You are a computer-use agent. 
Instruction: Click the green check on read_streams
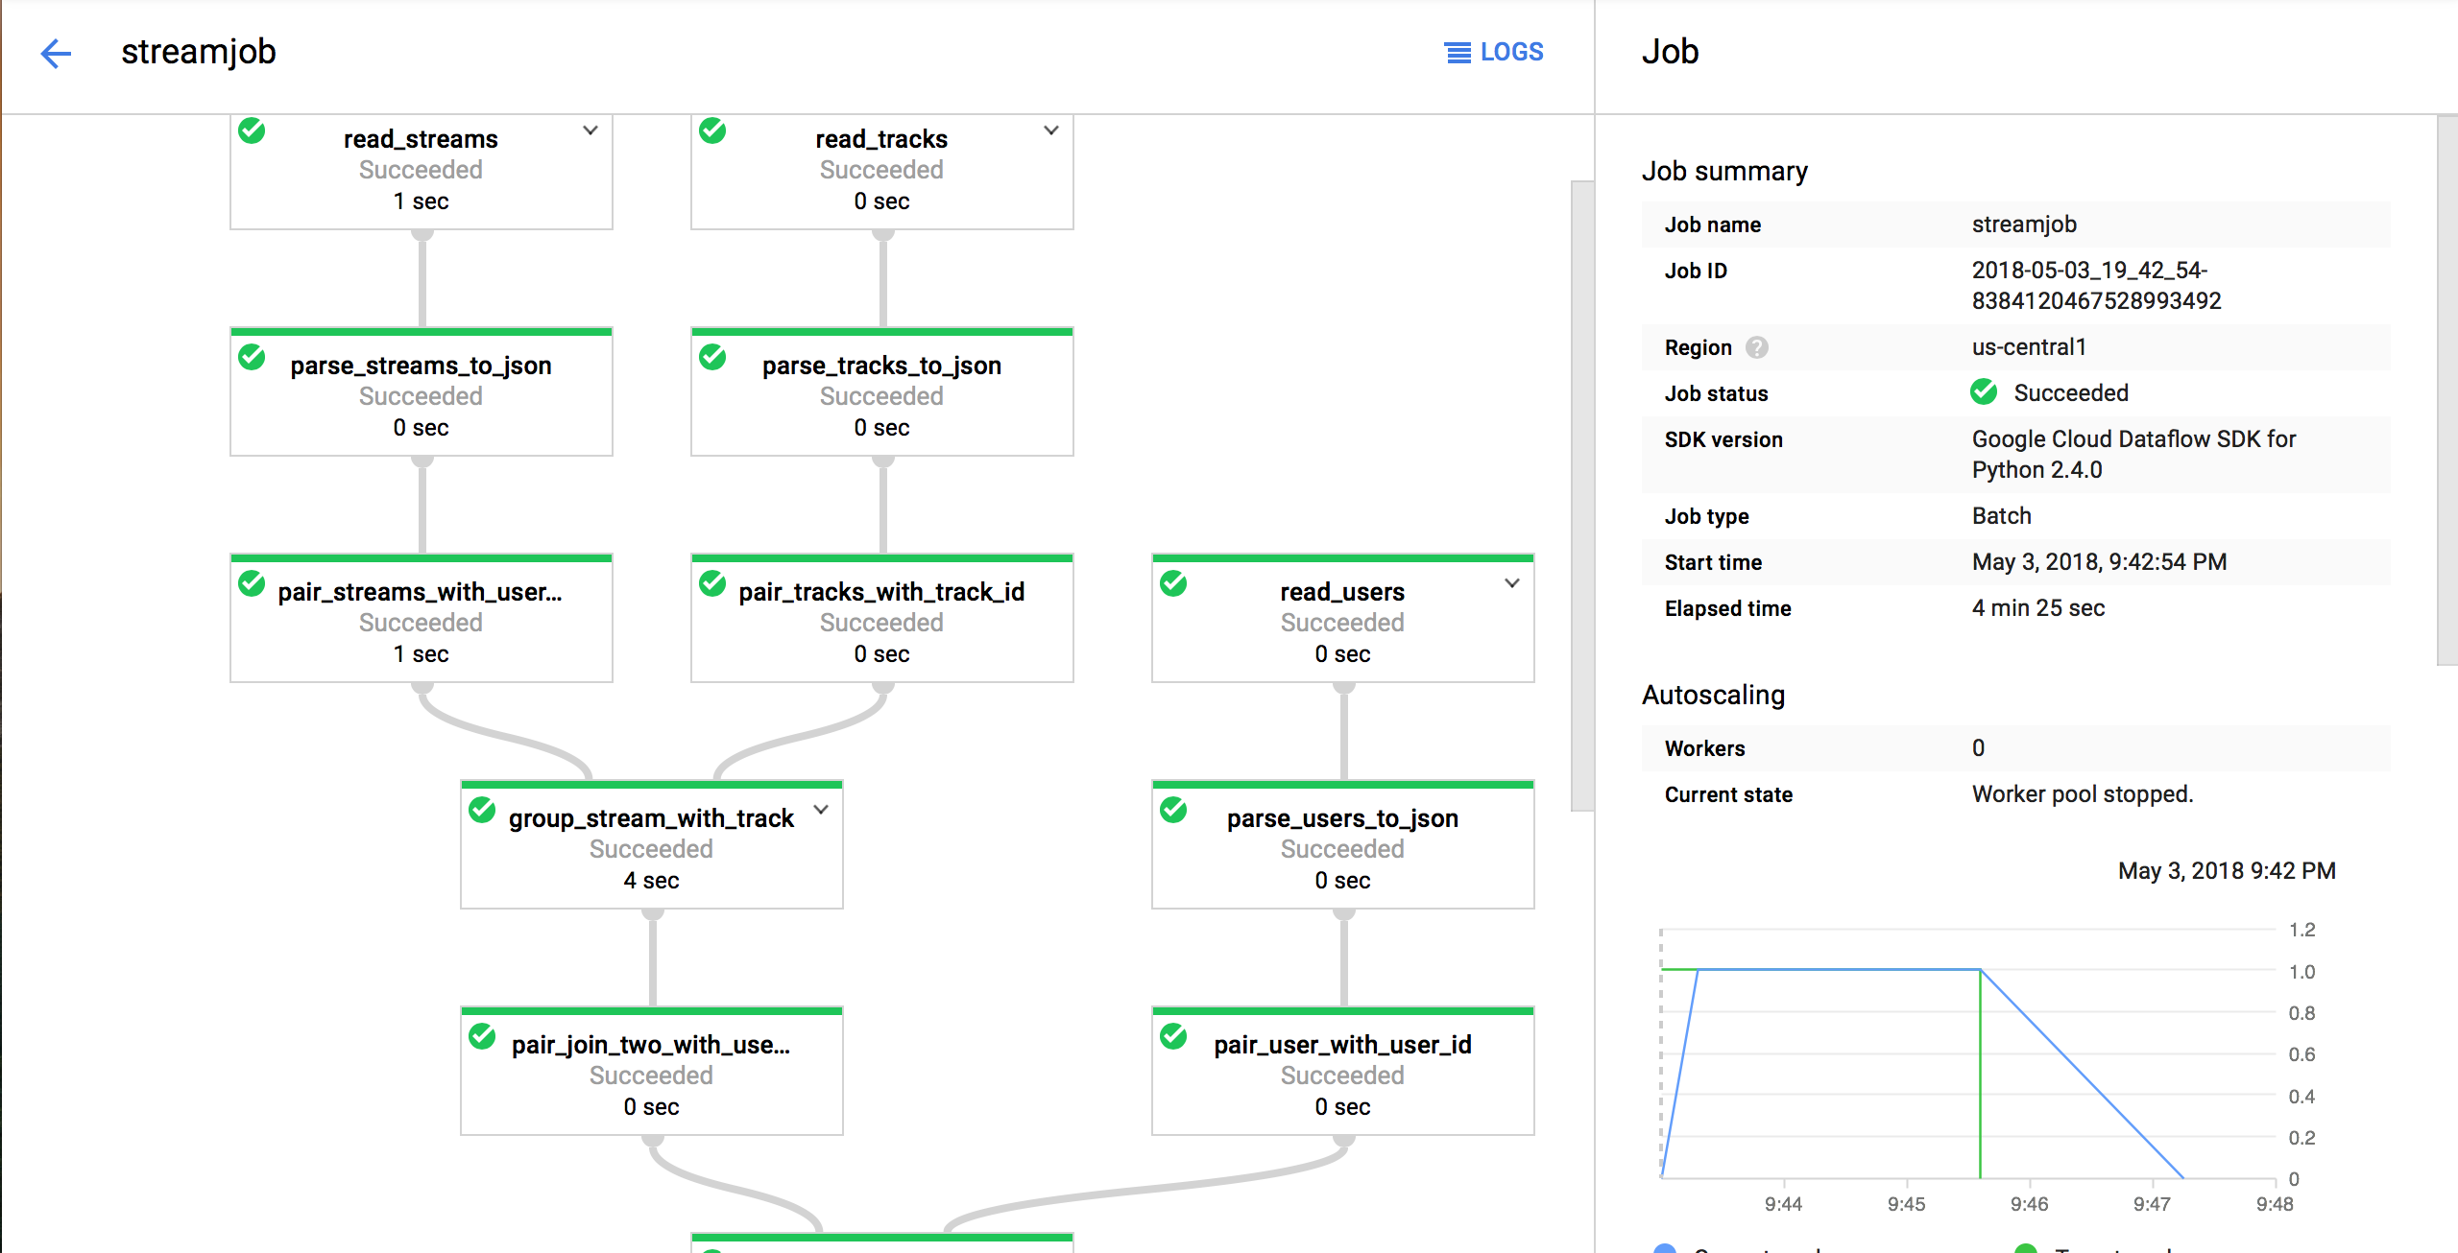[252, 130]
